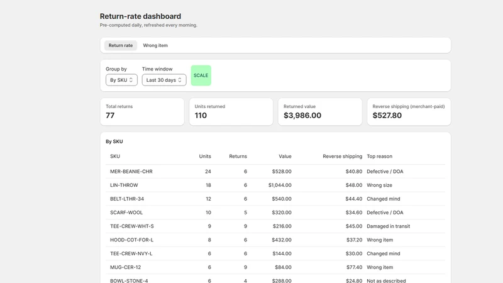Image resolution: width=503 pixels, height=283 pixels.
Task: Click the $40.80 reverse shipping cell
Action: [354, 171]
